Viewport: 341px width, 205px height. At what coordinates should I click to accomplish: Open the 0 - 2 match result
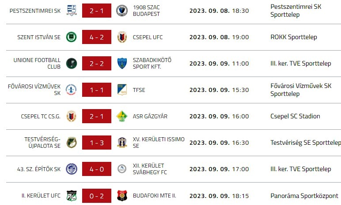point(96,195)
